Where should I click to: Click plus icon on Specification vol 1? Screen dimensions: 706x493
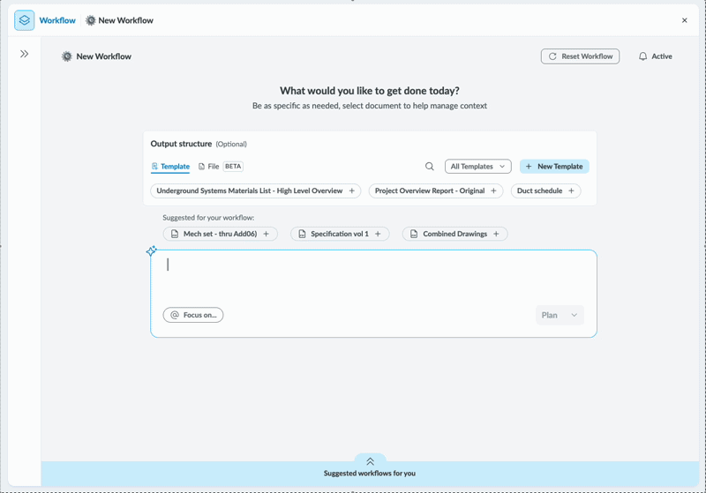click(378, 235)
